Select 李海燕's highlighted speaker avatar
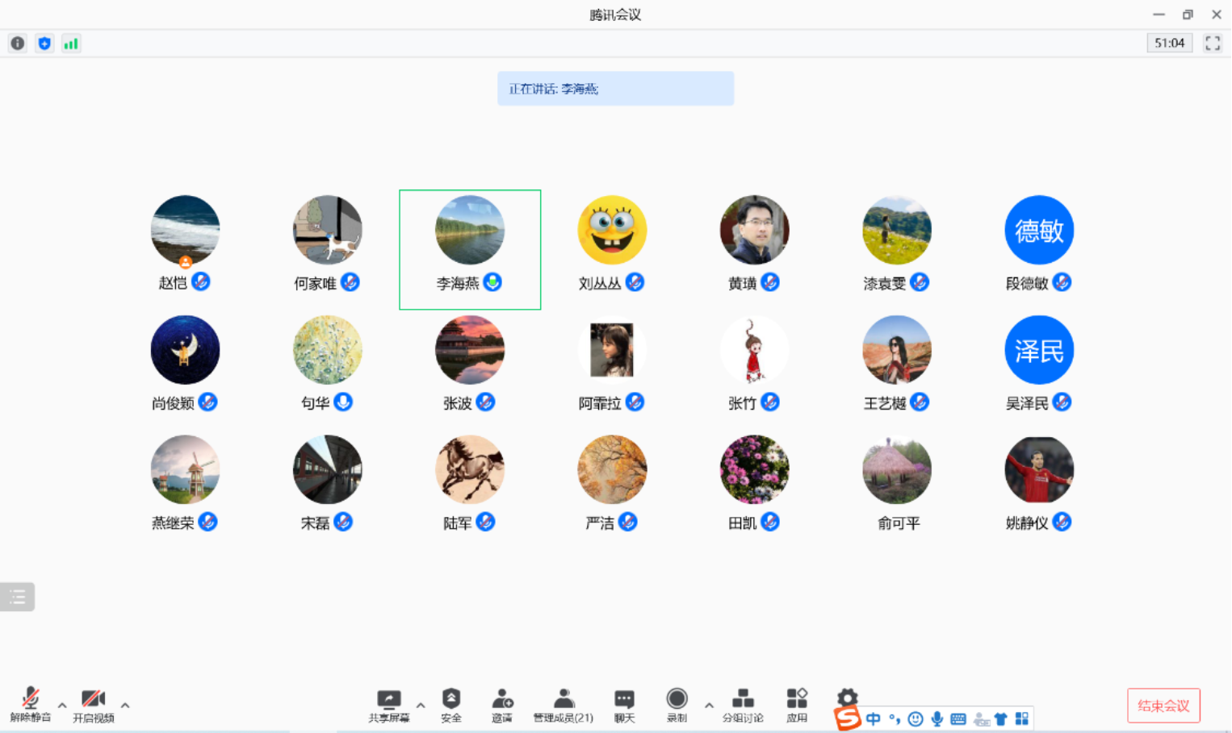This screenshot has width=1232, height=733. [470, 230]
